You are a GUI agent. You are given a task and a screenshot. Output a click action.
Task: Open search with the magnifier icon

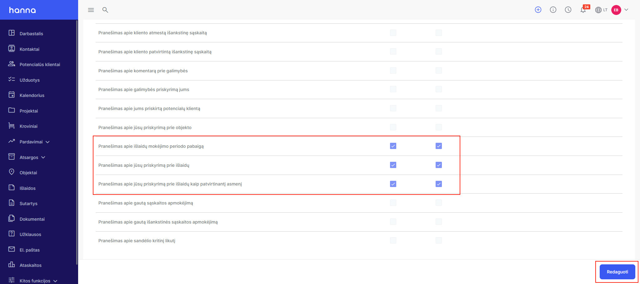pyautogui.click(x=105, y=10)
